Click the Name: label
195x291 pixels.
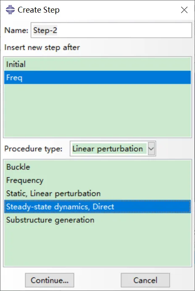point(16,30)
